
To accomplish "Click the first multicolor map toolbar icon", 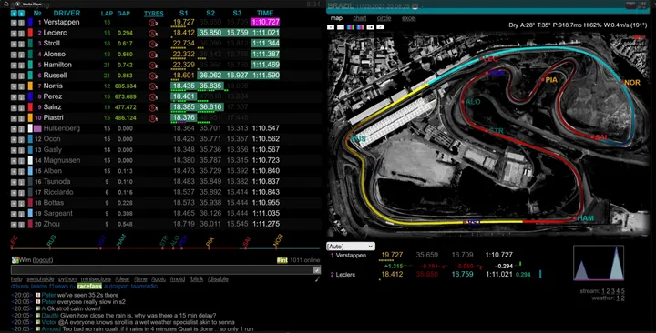I will pyautogui.click(x=351, y=27).
